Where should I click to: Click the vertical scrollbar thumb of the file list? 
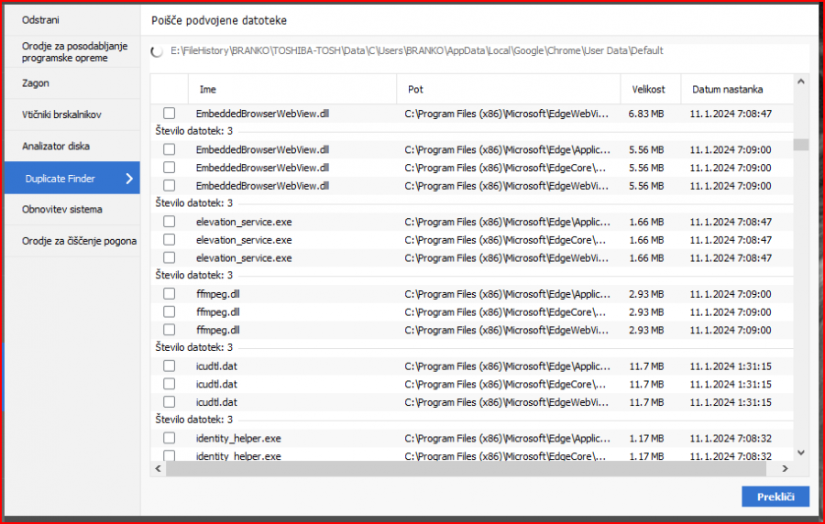coord(800,145)
